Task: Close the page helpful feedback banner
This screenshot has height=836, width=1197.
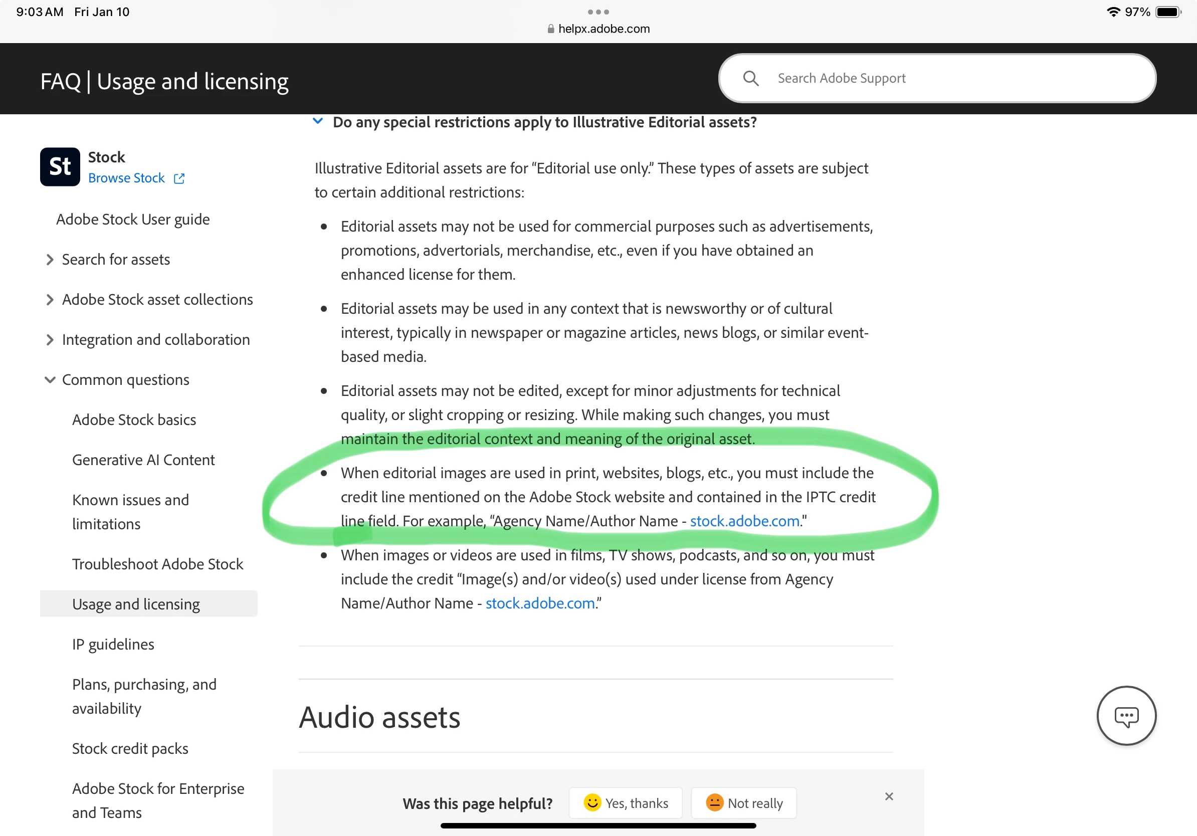Action: tap(889, 796)
